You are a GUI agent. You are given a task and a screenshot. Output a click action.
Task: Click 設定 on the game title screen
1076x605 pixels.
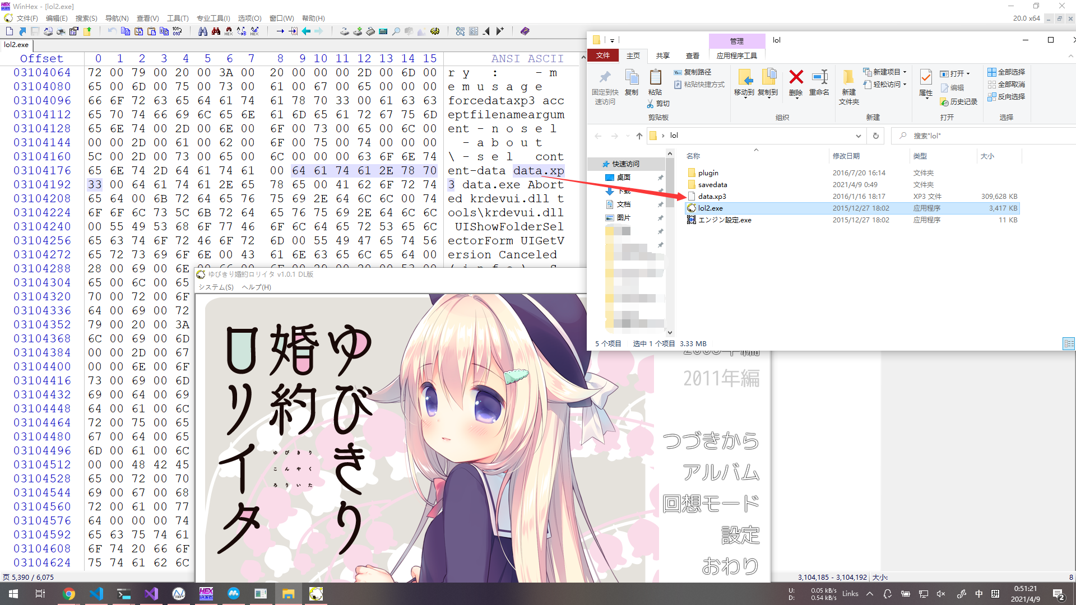[x=740, y=535]
